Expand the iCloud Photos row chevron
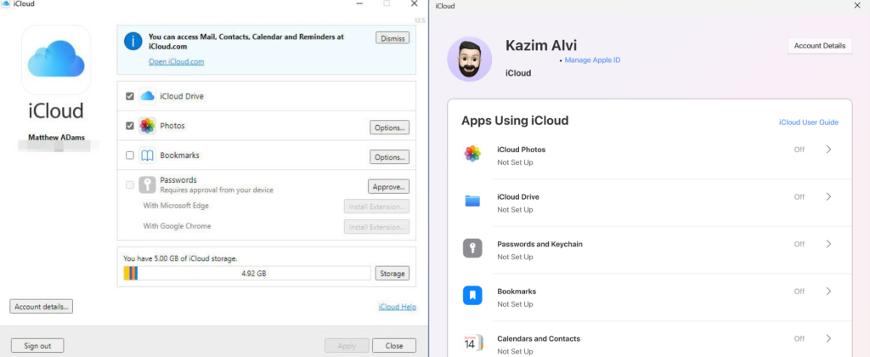The image size is (870, 357). click(x=828, y=150)
